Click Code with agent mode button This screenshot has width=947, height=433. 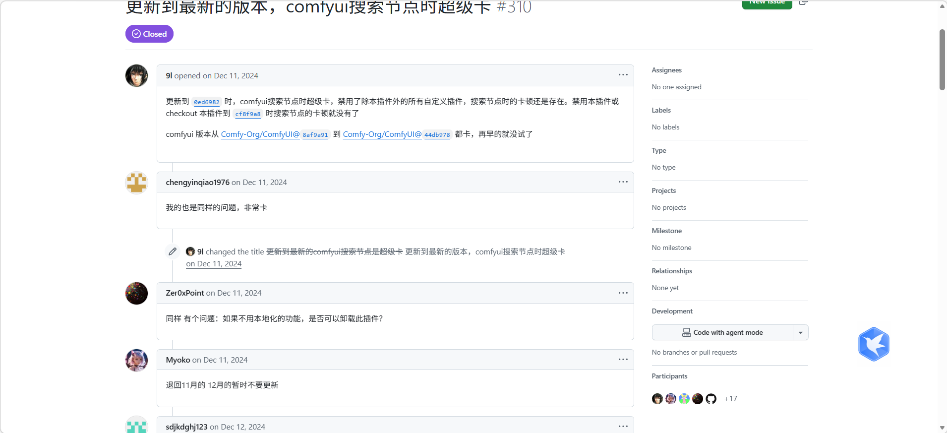722,332
